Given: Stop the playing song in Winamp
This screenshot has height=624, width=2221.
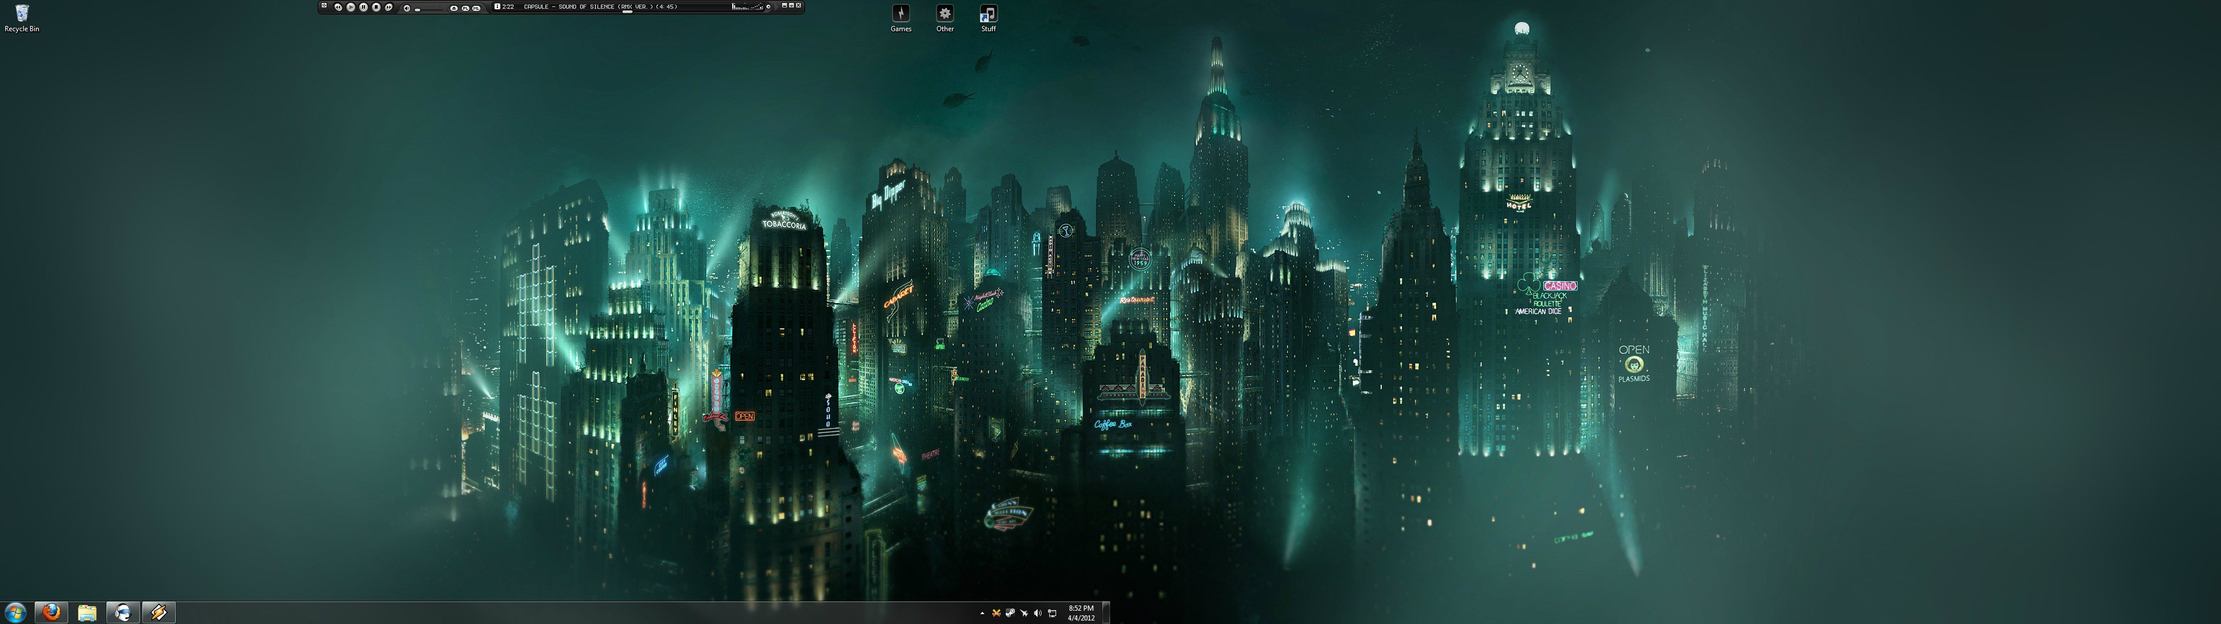Looking at the screenshot, I should (377, 7).
